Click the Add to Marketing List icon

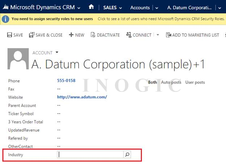click(x=168, y=35)
